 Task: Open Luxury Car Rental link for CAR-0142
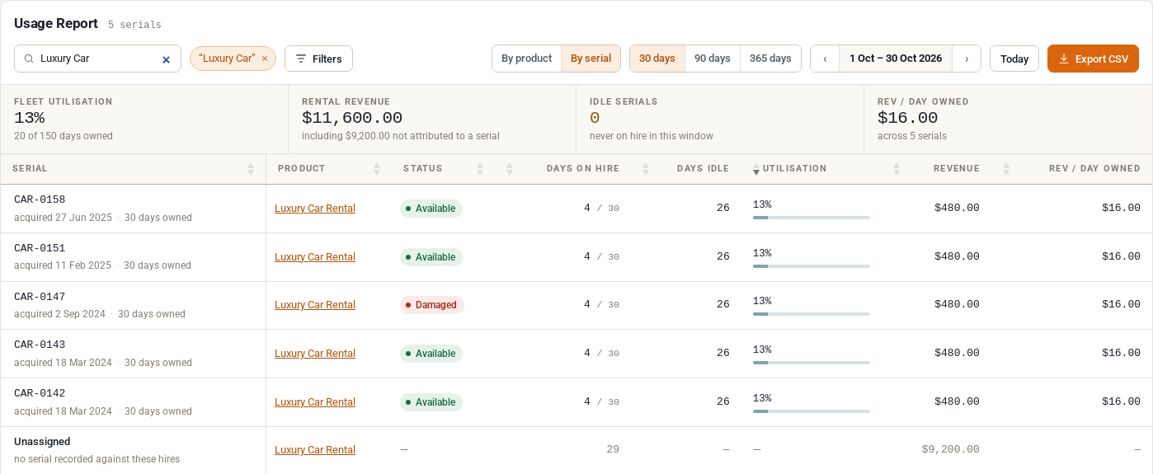click(x=315, y=402)
